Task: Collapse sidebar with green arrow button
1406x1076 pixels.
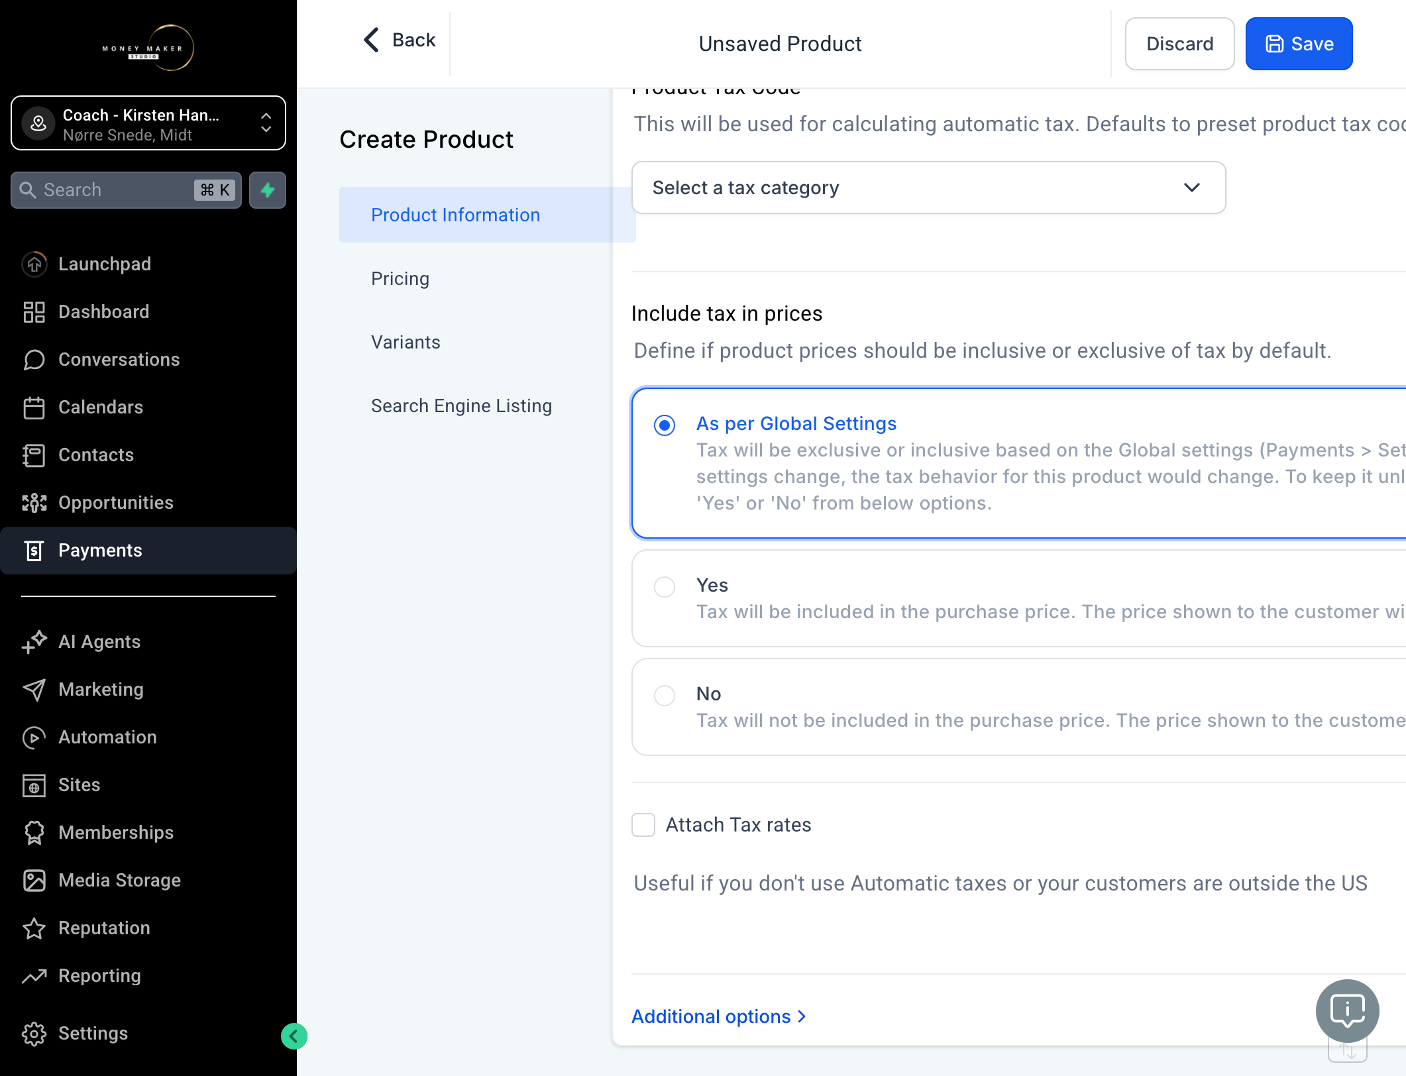Action: [x=294, y=1036]
